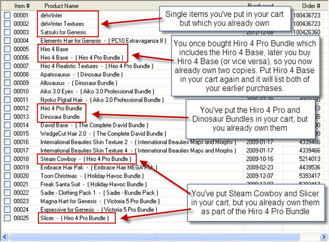Tick checkbox for Expressive for Genesis

pyautogui.click(x=7, y=210)
